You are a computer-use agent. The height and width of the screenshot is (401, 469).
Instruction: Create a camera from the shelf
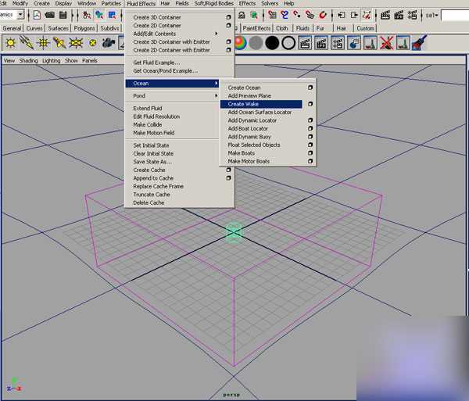tap(109, 43)
